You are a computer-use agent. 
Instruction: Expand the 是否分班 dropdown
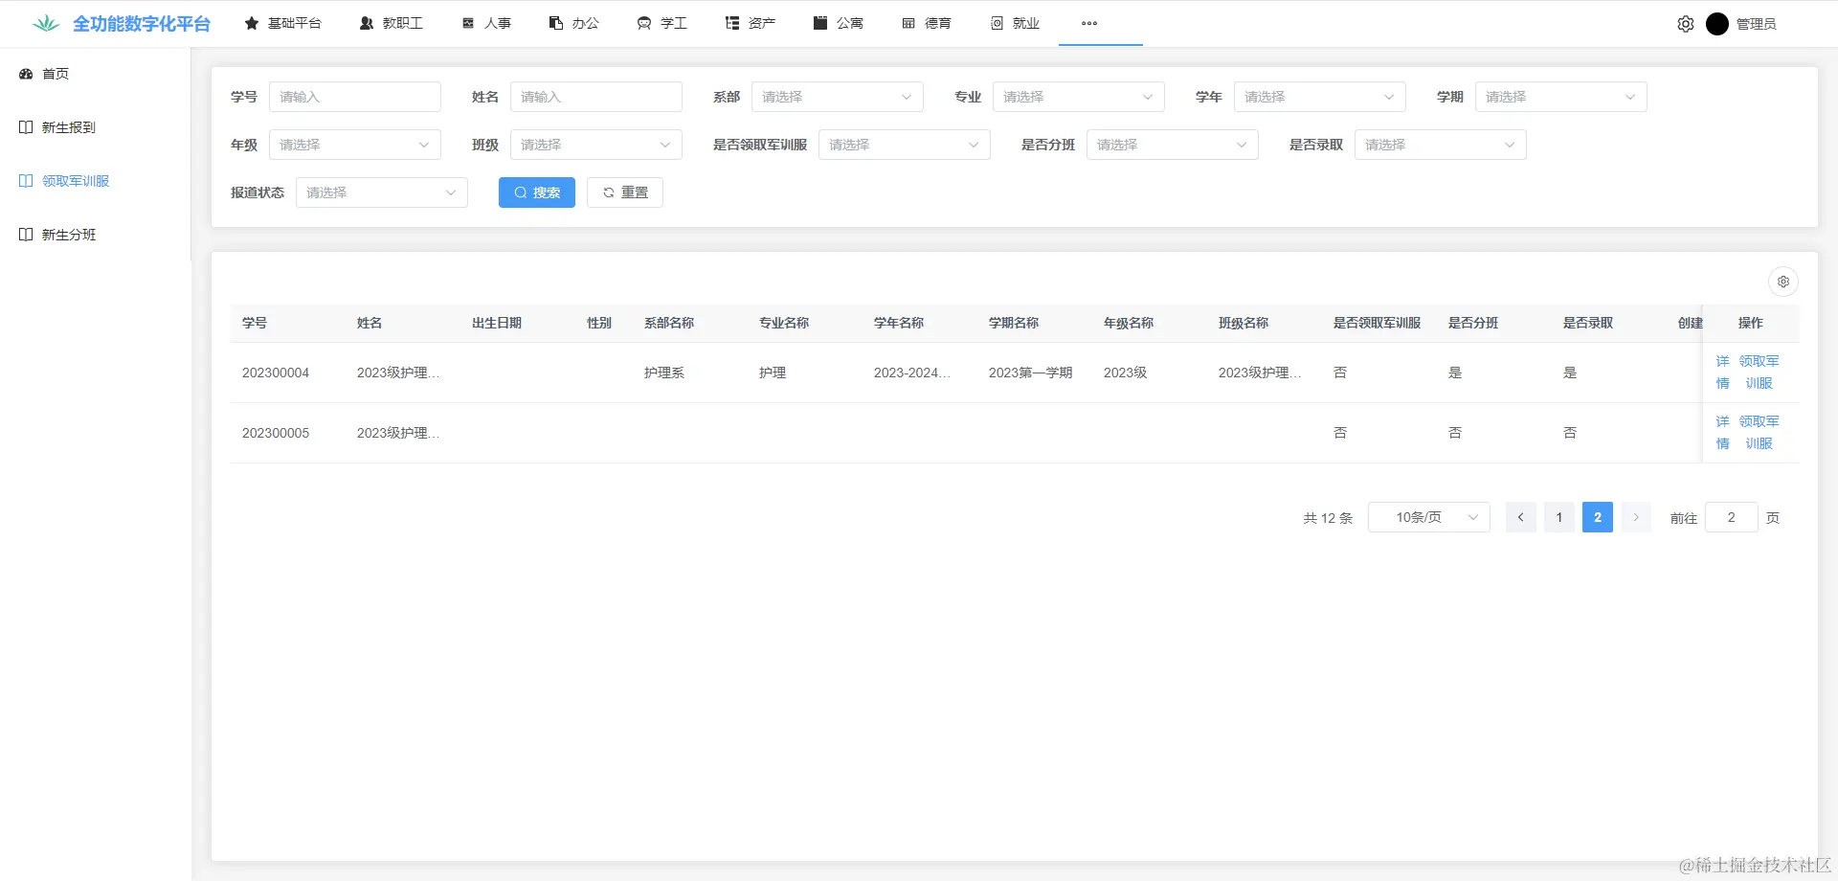tap(1173, 145)
